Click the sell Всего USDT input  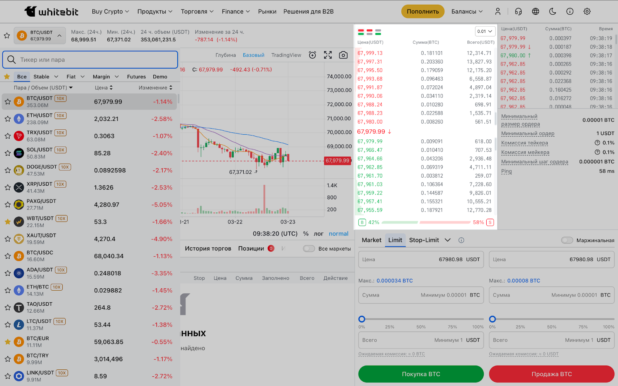(552, 340)
